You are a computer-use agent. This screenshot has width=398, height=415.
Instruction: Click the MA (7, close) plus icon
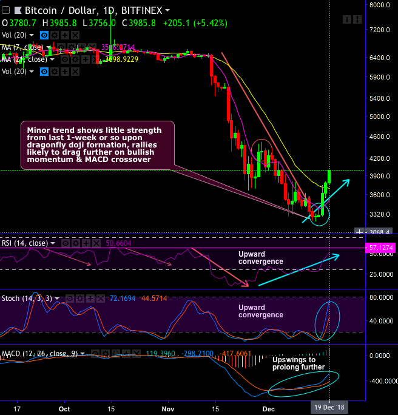[x=82, y=47]
